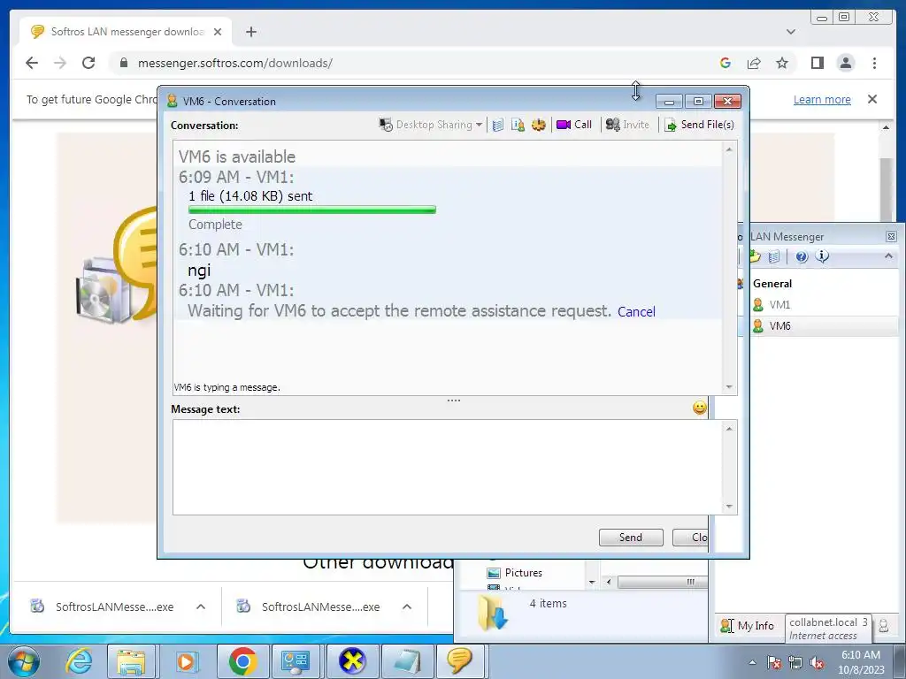This screenshot has width=906, height=679.
Task: View user info icon in conversation toolbar
Action: 518,125
